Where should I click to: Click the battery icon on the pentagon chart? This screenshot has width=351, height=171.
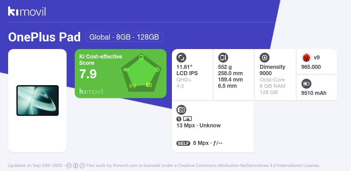pyautogui.click(x=126, y=70)
